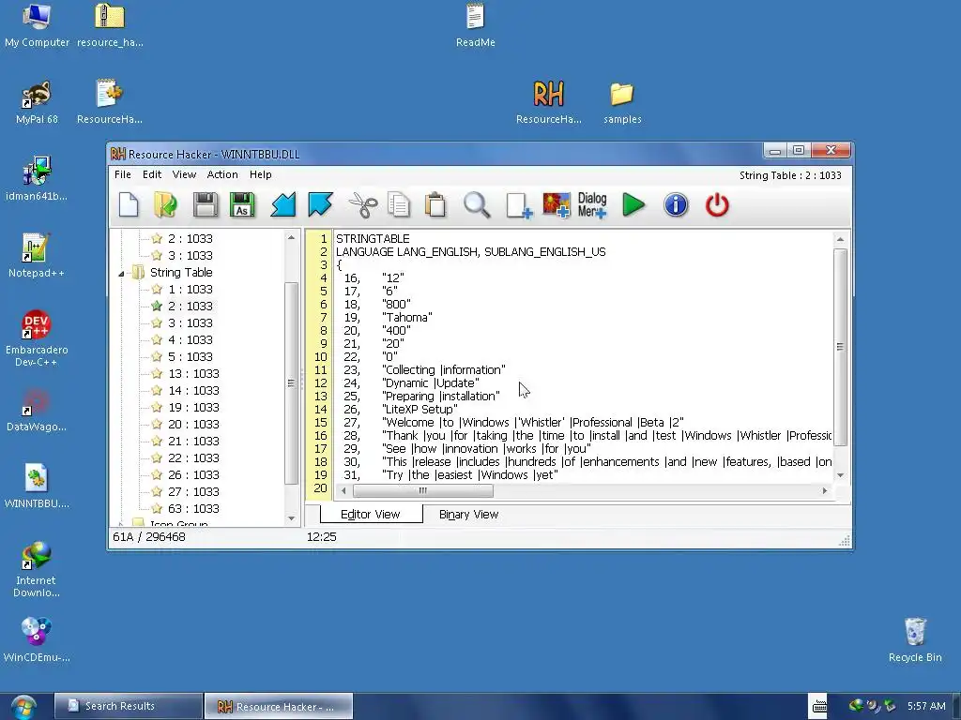The width and height of the screenshot is (961, 720).
Task: Click the Windows Start button
Action: 23,707
